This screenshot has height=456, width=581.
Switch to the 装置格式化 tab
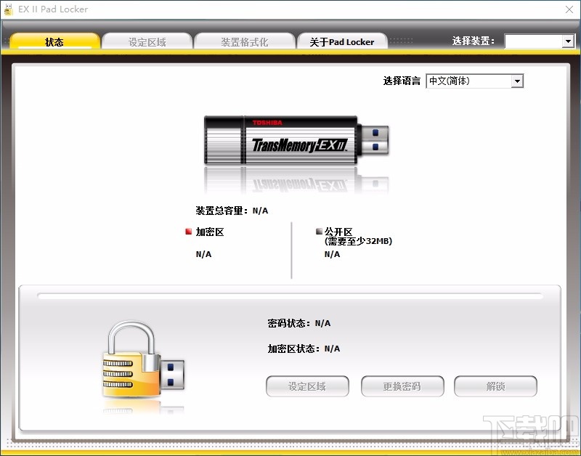pyautogui.click(x=245, y=41)
